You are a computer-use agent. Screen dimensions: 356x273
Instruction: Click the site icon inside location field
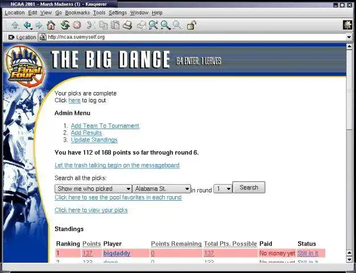coord(43,37)
